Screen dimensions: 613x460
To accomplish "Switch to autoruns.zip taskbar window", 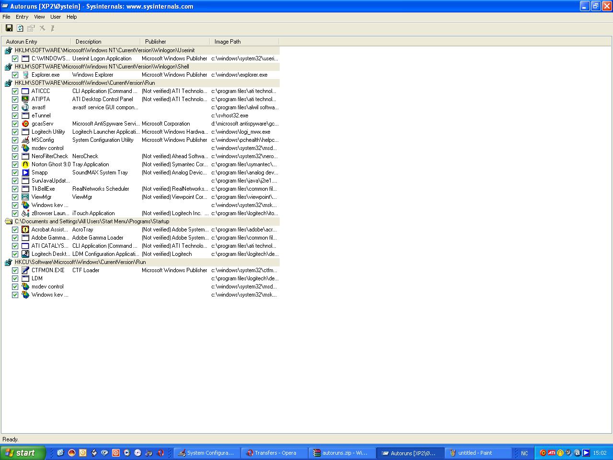I will click(342, 453).
